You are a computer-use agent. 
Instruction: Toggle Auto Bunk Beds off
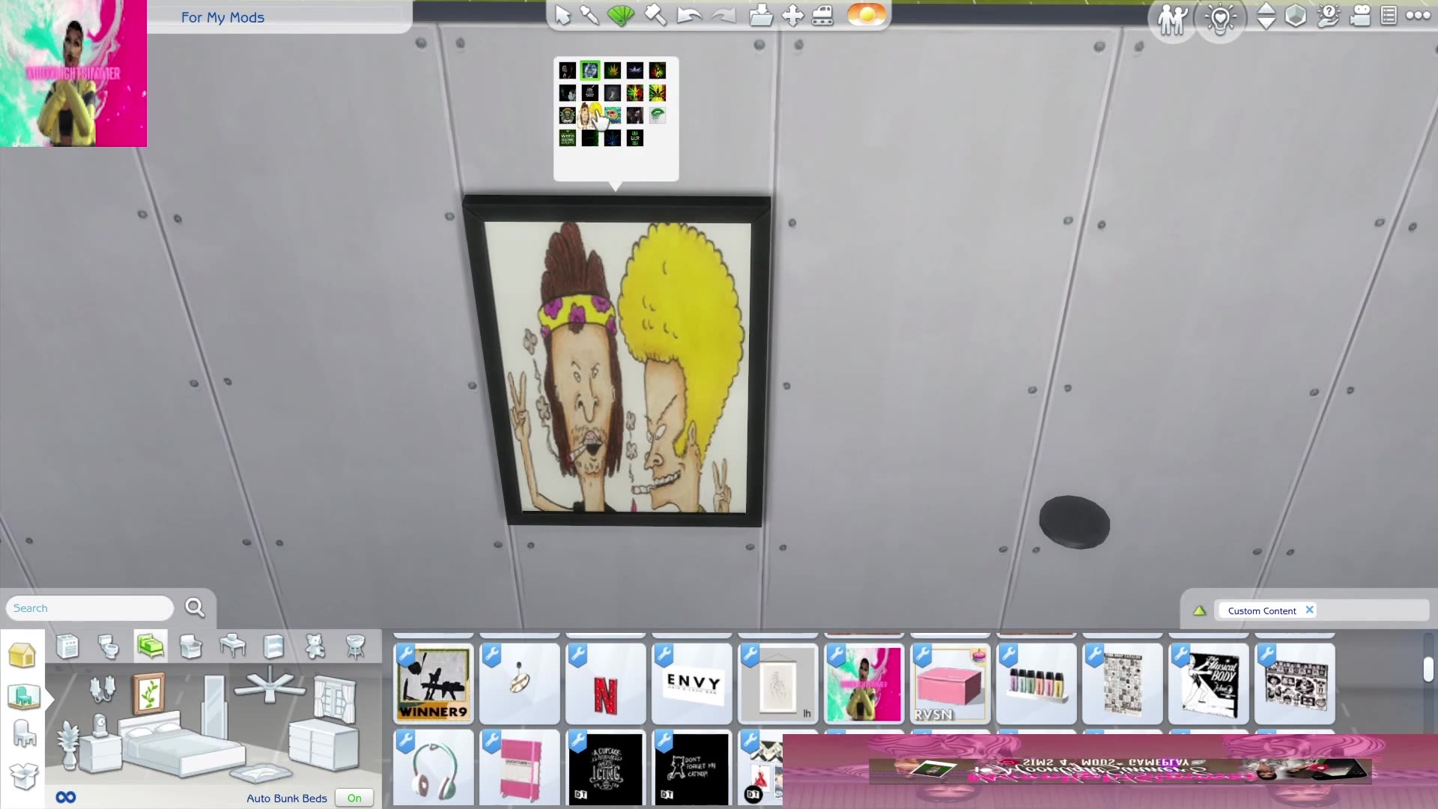click(x=354, y=797)
